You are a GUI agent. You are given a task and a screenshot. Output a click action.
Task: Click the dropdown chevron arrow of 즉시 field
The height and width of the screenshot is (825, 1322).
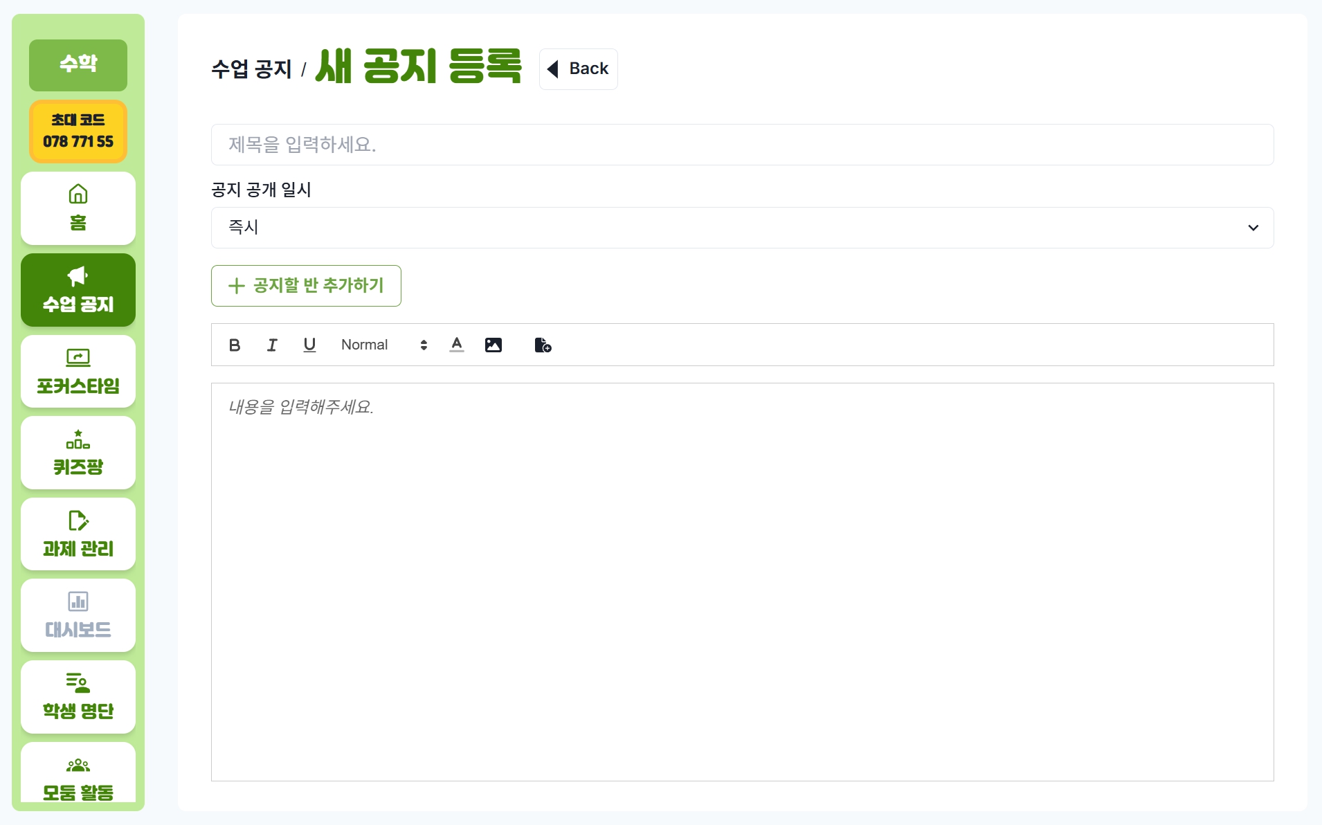coord(1253,228)
